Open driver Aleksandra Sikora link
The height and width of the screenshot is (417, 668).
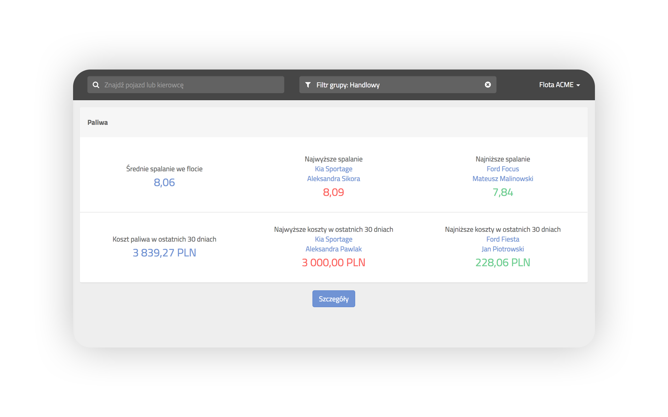pos(333,179)
